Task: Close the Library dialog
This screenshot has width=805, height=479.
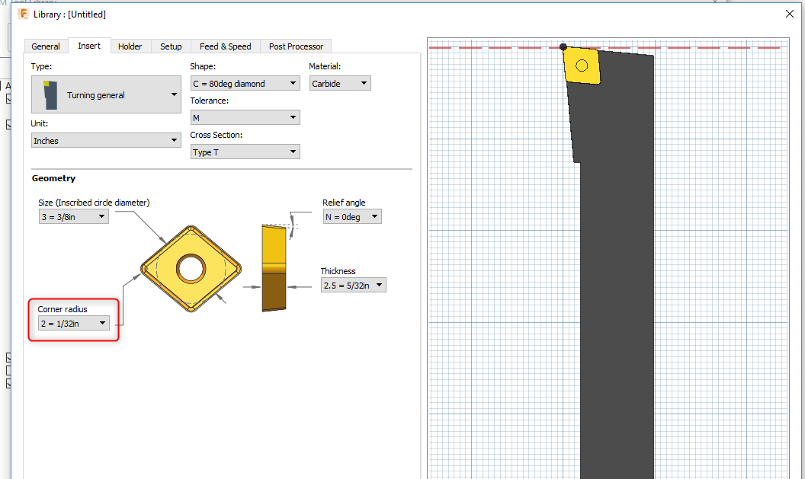Action: click(790, 14)
